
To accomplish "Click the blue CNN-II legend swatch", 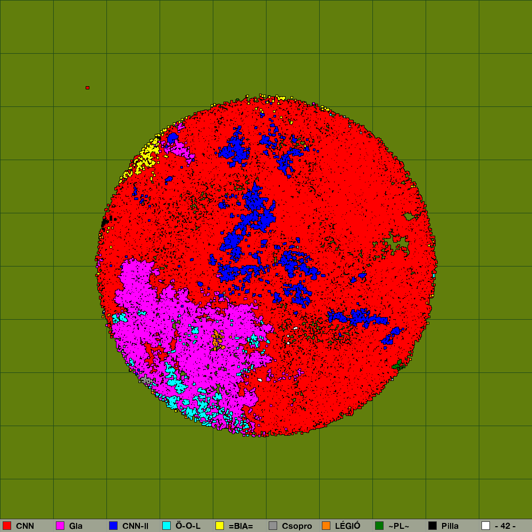I will point(113,526).
